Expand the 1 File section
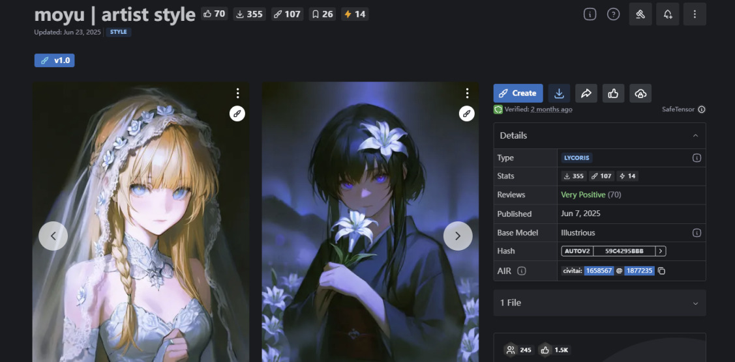This screenshot has height=362, width=735. coord(599,303)
